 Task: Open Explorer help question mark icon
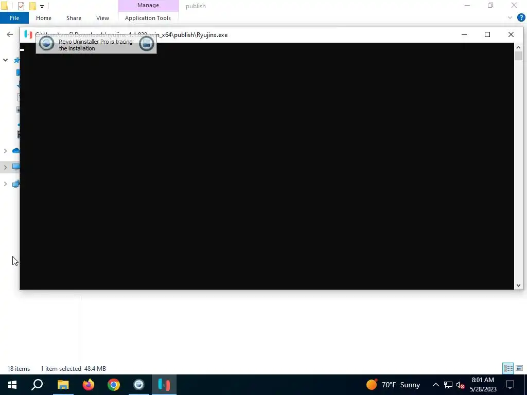pyautogui.click(x=521, y=18)
